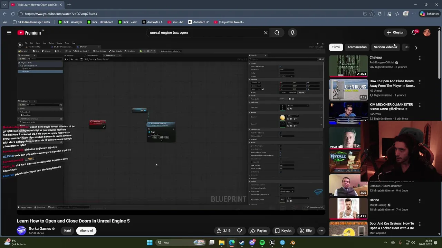
Task: Join the channel with Katıl
Action: pos(67,230)
